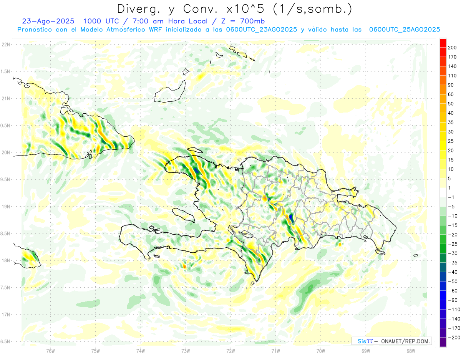
Task: Click the '22N' latitude label
Action: coord(6,45)
